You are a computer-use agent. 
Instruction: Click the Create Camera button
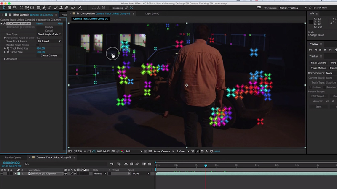pos(49,55)
